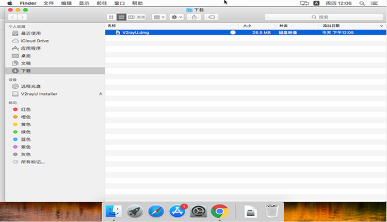Screen dimensions: 387x222
Task: Click the Edit Tags toolbar button
Action: tap(211, 17)
